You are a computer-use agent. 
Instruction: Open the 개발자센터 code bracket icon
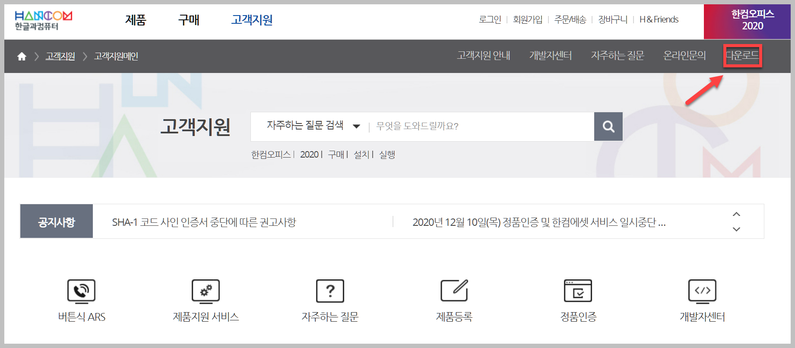point(702,291)
